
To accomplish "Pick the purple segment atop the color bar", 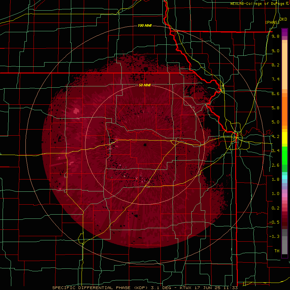I will click(285, 32).
